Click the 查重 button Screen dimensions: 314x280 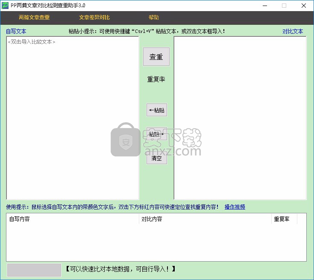click(156, 57)
